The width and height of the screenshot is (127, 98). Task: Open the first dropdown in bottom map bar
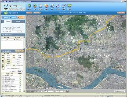click(39, 91)
